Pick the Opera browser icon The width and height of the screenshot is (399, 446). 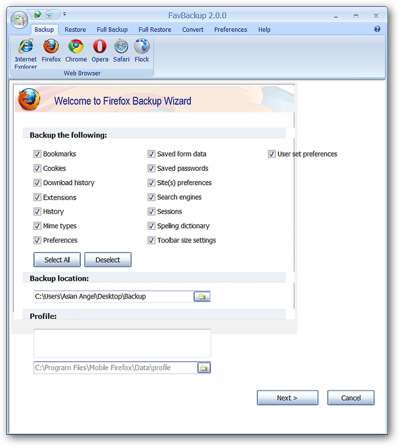point(100,46)
